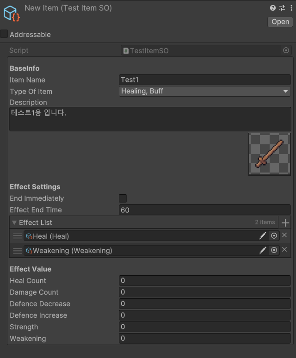Click the Effect List label
This screenshot has height=358, width=296.
tap(35, 222)
